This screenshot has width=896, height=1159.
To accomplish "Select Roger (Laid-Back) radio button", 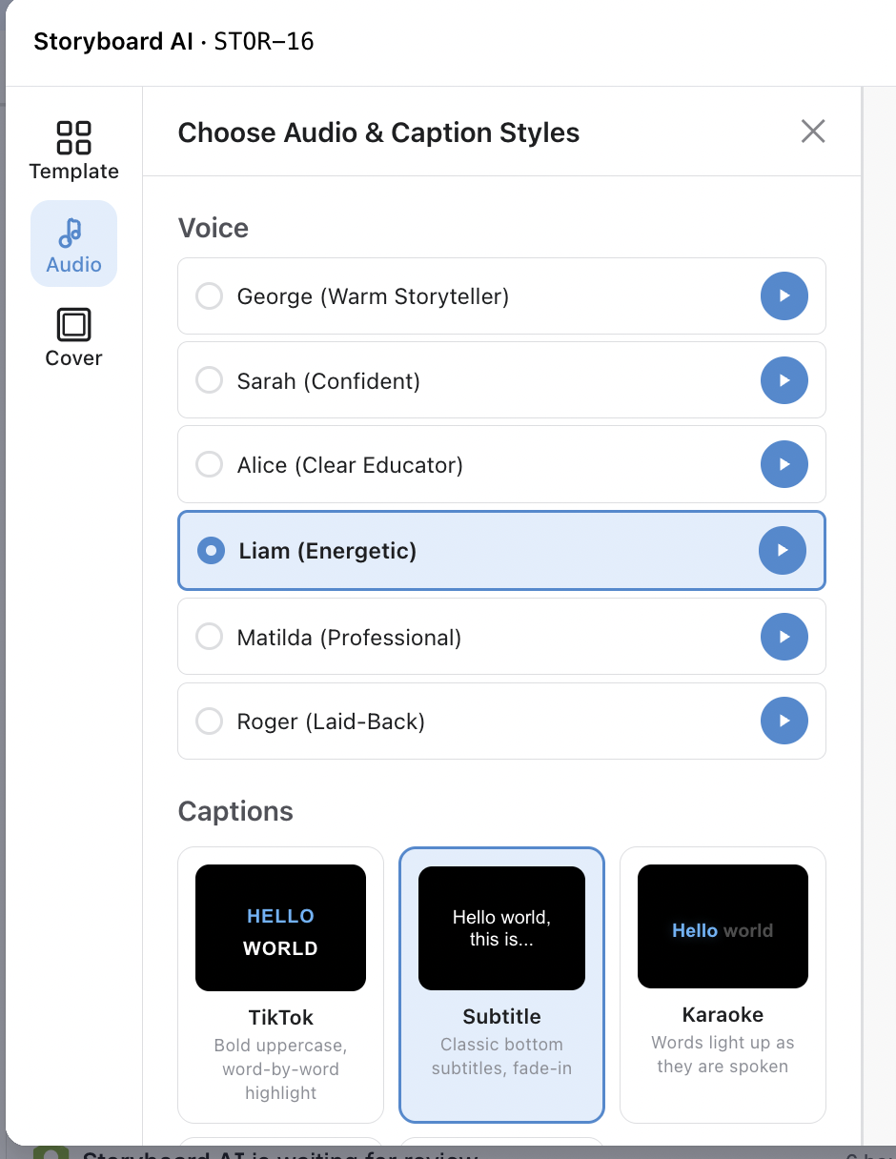I will (209, 722).
